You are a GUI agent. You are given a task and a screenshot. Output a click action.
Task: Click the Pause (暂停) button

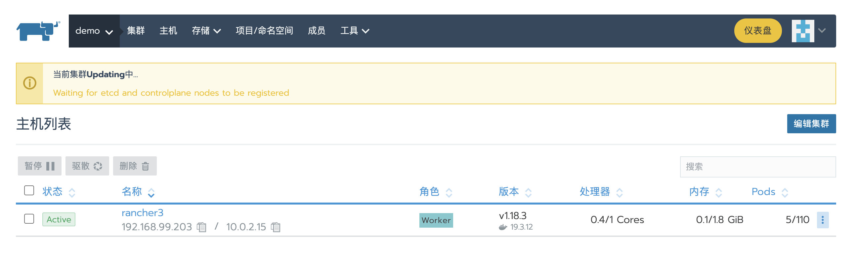point(40,166)
